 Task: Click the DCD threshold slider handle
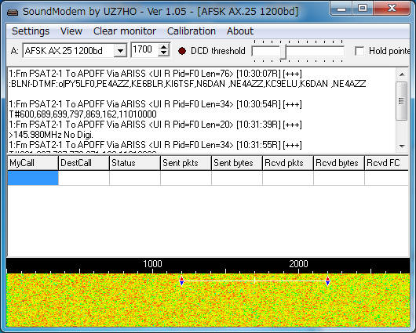click(283, 52)
